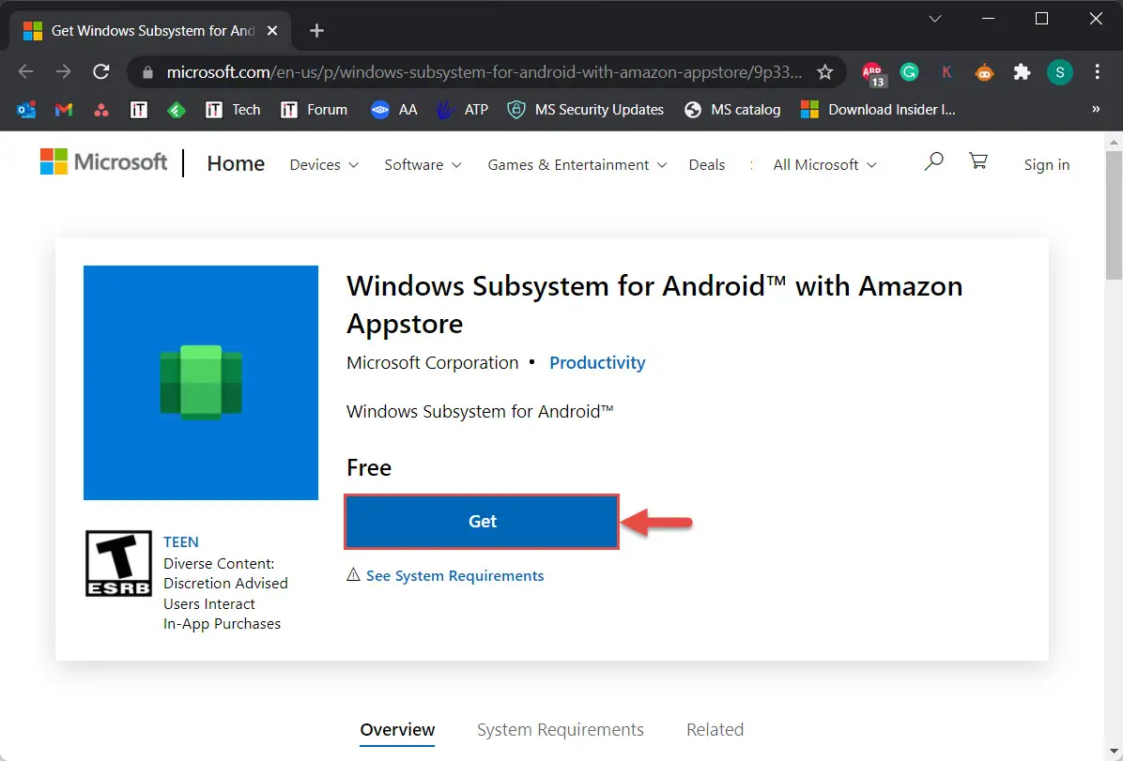This screenshot has width=1123, height=761.
Task: Click inside the browser address bar
Action: (x=469, y=71)
